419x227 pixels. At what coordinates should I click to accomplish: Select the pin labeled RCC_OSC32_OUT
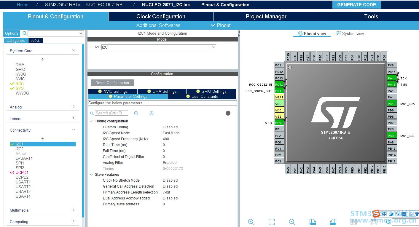pyautogui.click(x=279, y=91)
